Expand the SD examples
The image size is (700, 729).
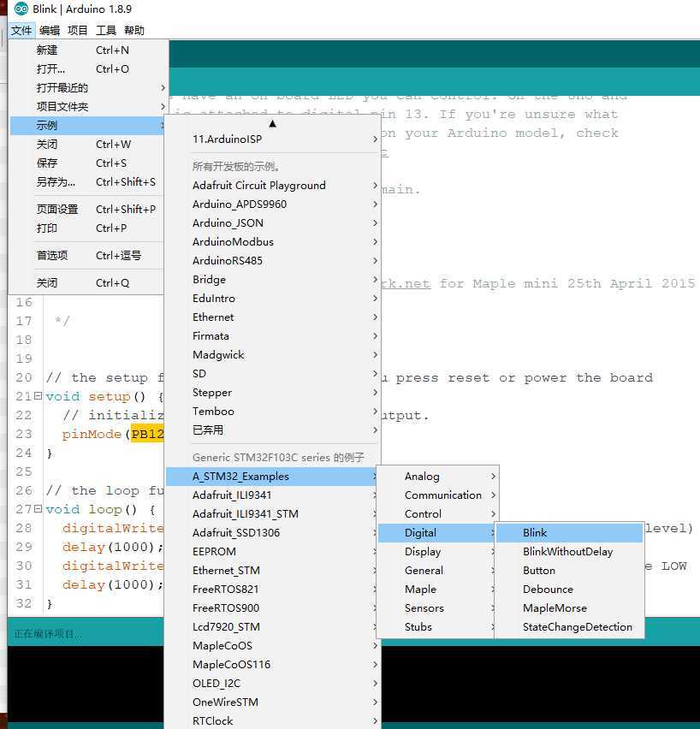[x=273, y=374]
